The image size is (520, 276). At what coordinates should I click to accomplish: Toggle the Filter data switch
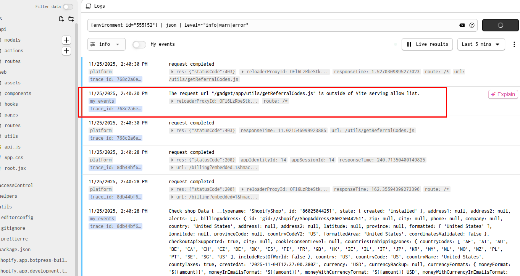coord(68,6)
